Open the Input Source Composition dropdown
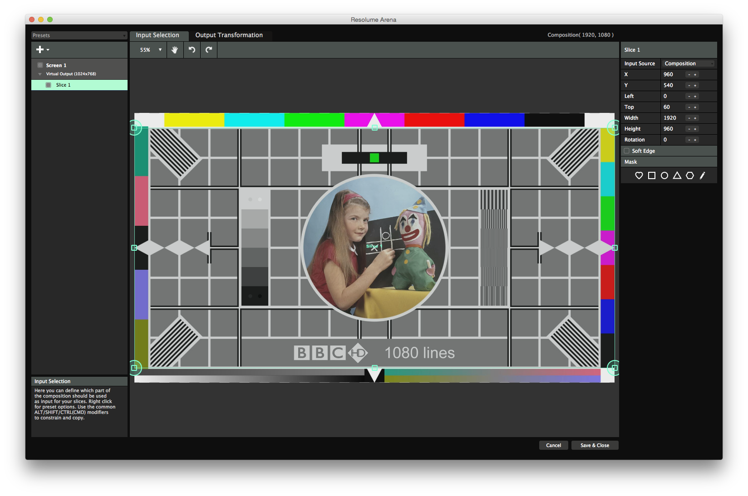The height and width of the screenshot is (496, 748). [689, 63]
